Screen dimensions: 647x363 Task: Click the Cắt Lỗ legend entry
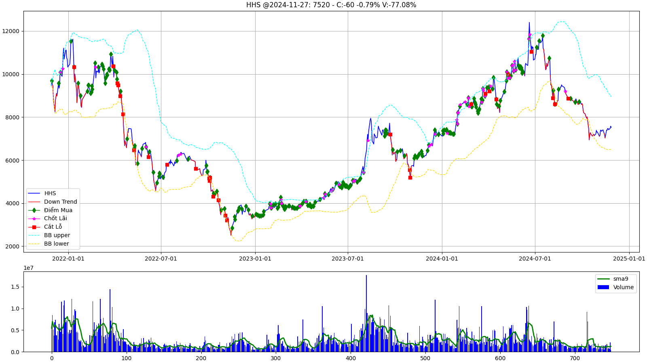pyautogui.click(x=53, y=227)
